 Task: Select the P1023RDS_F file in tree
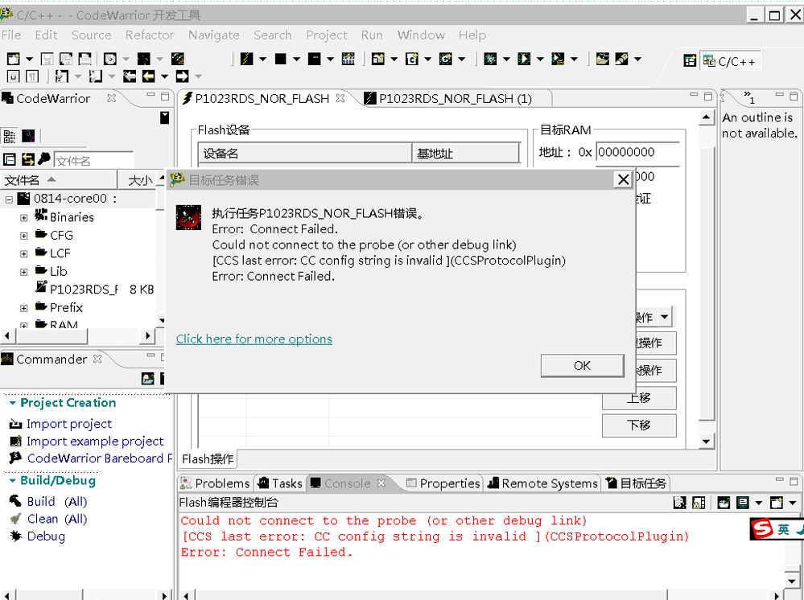83,290
